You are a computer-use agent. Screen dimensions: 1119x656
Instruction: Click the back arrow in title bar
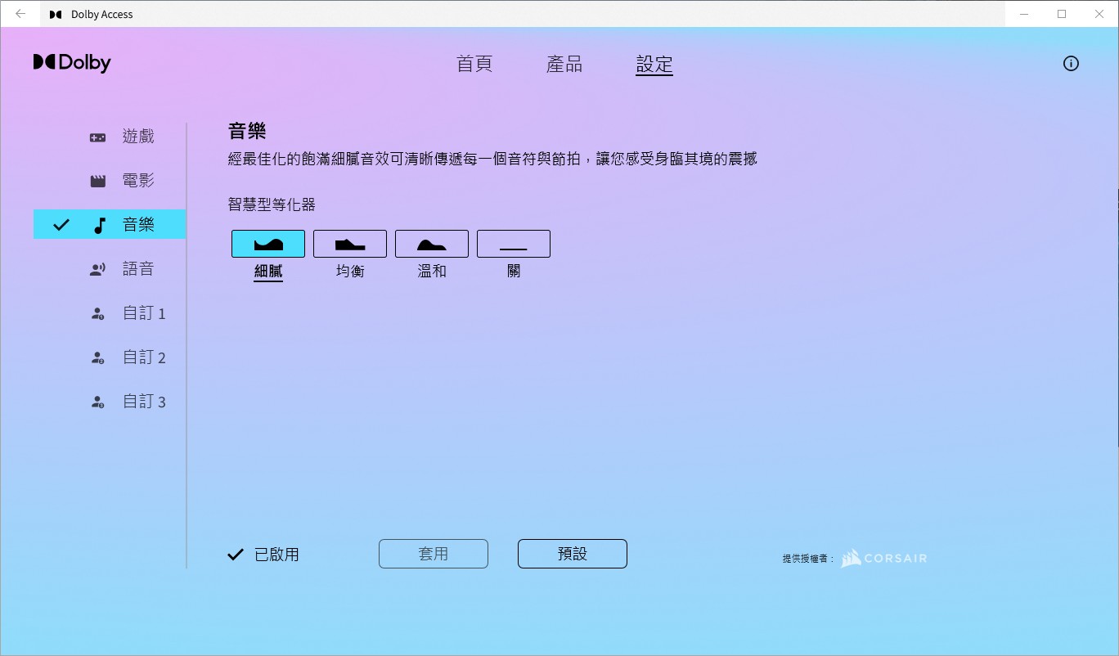20,14
